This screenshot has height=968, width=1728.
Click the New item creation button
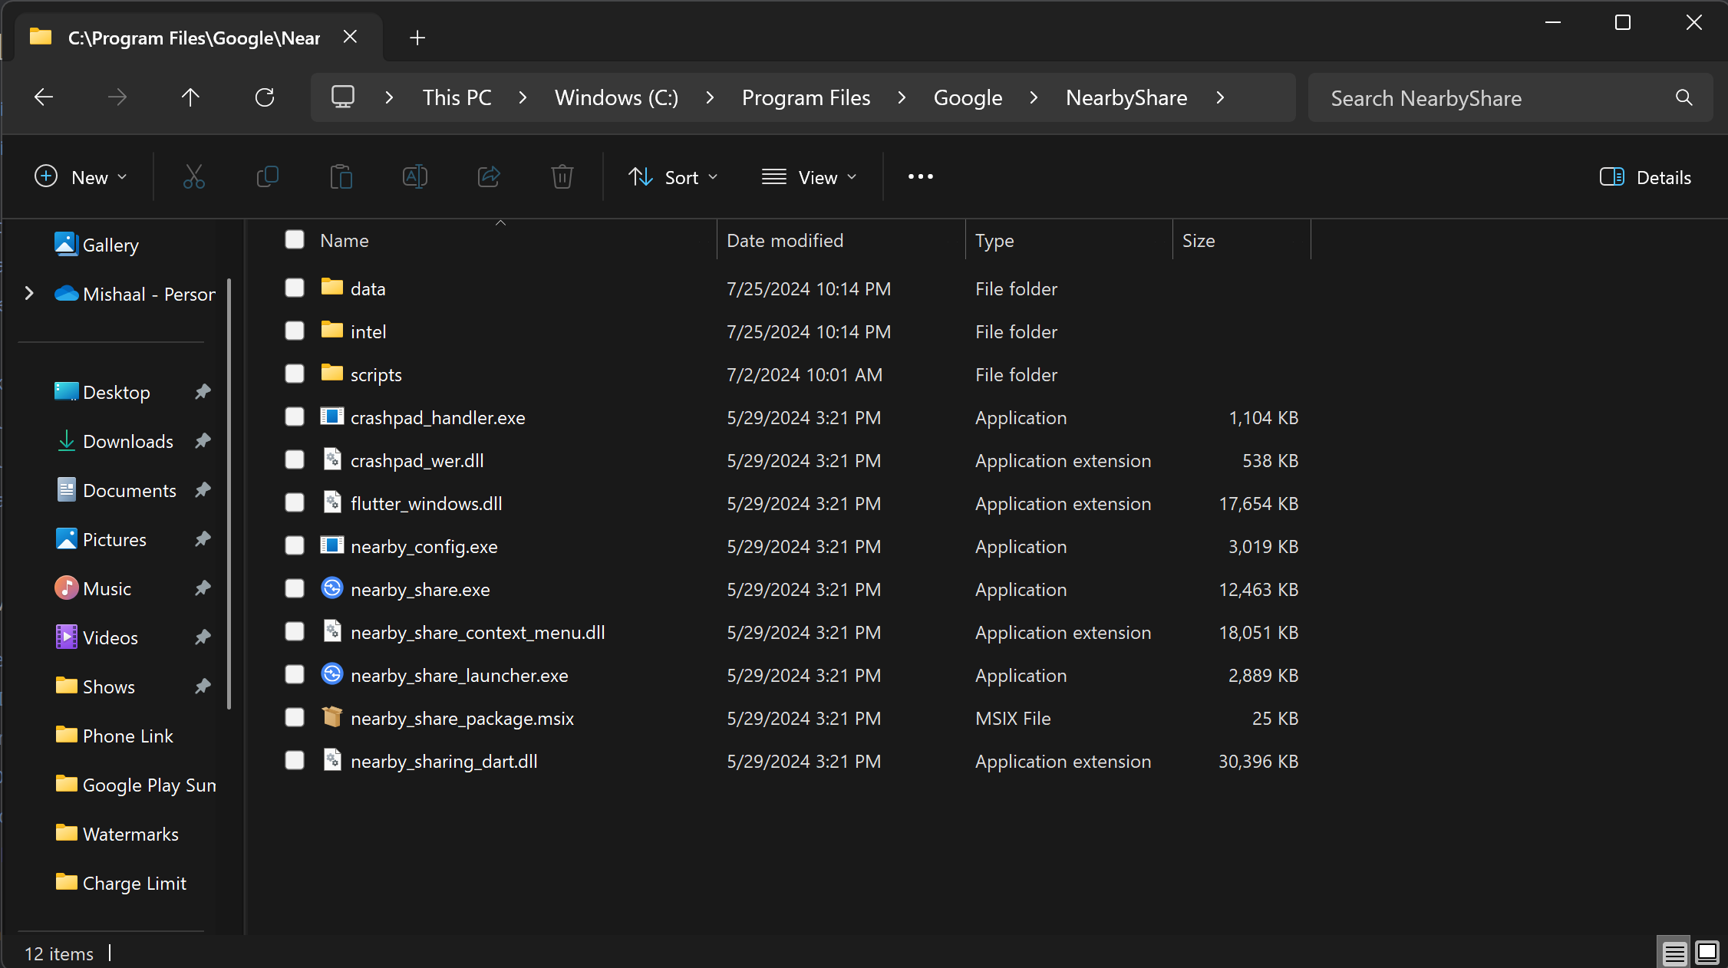[80, 176]
